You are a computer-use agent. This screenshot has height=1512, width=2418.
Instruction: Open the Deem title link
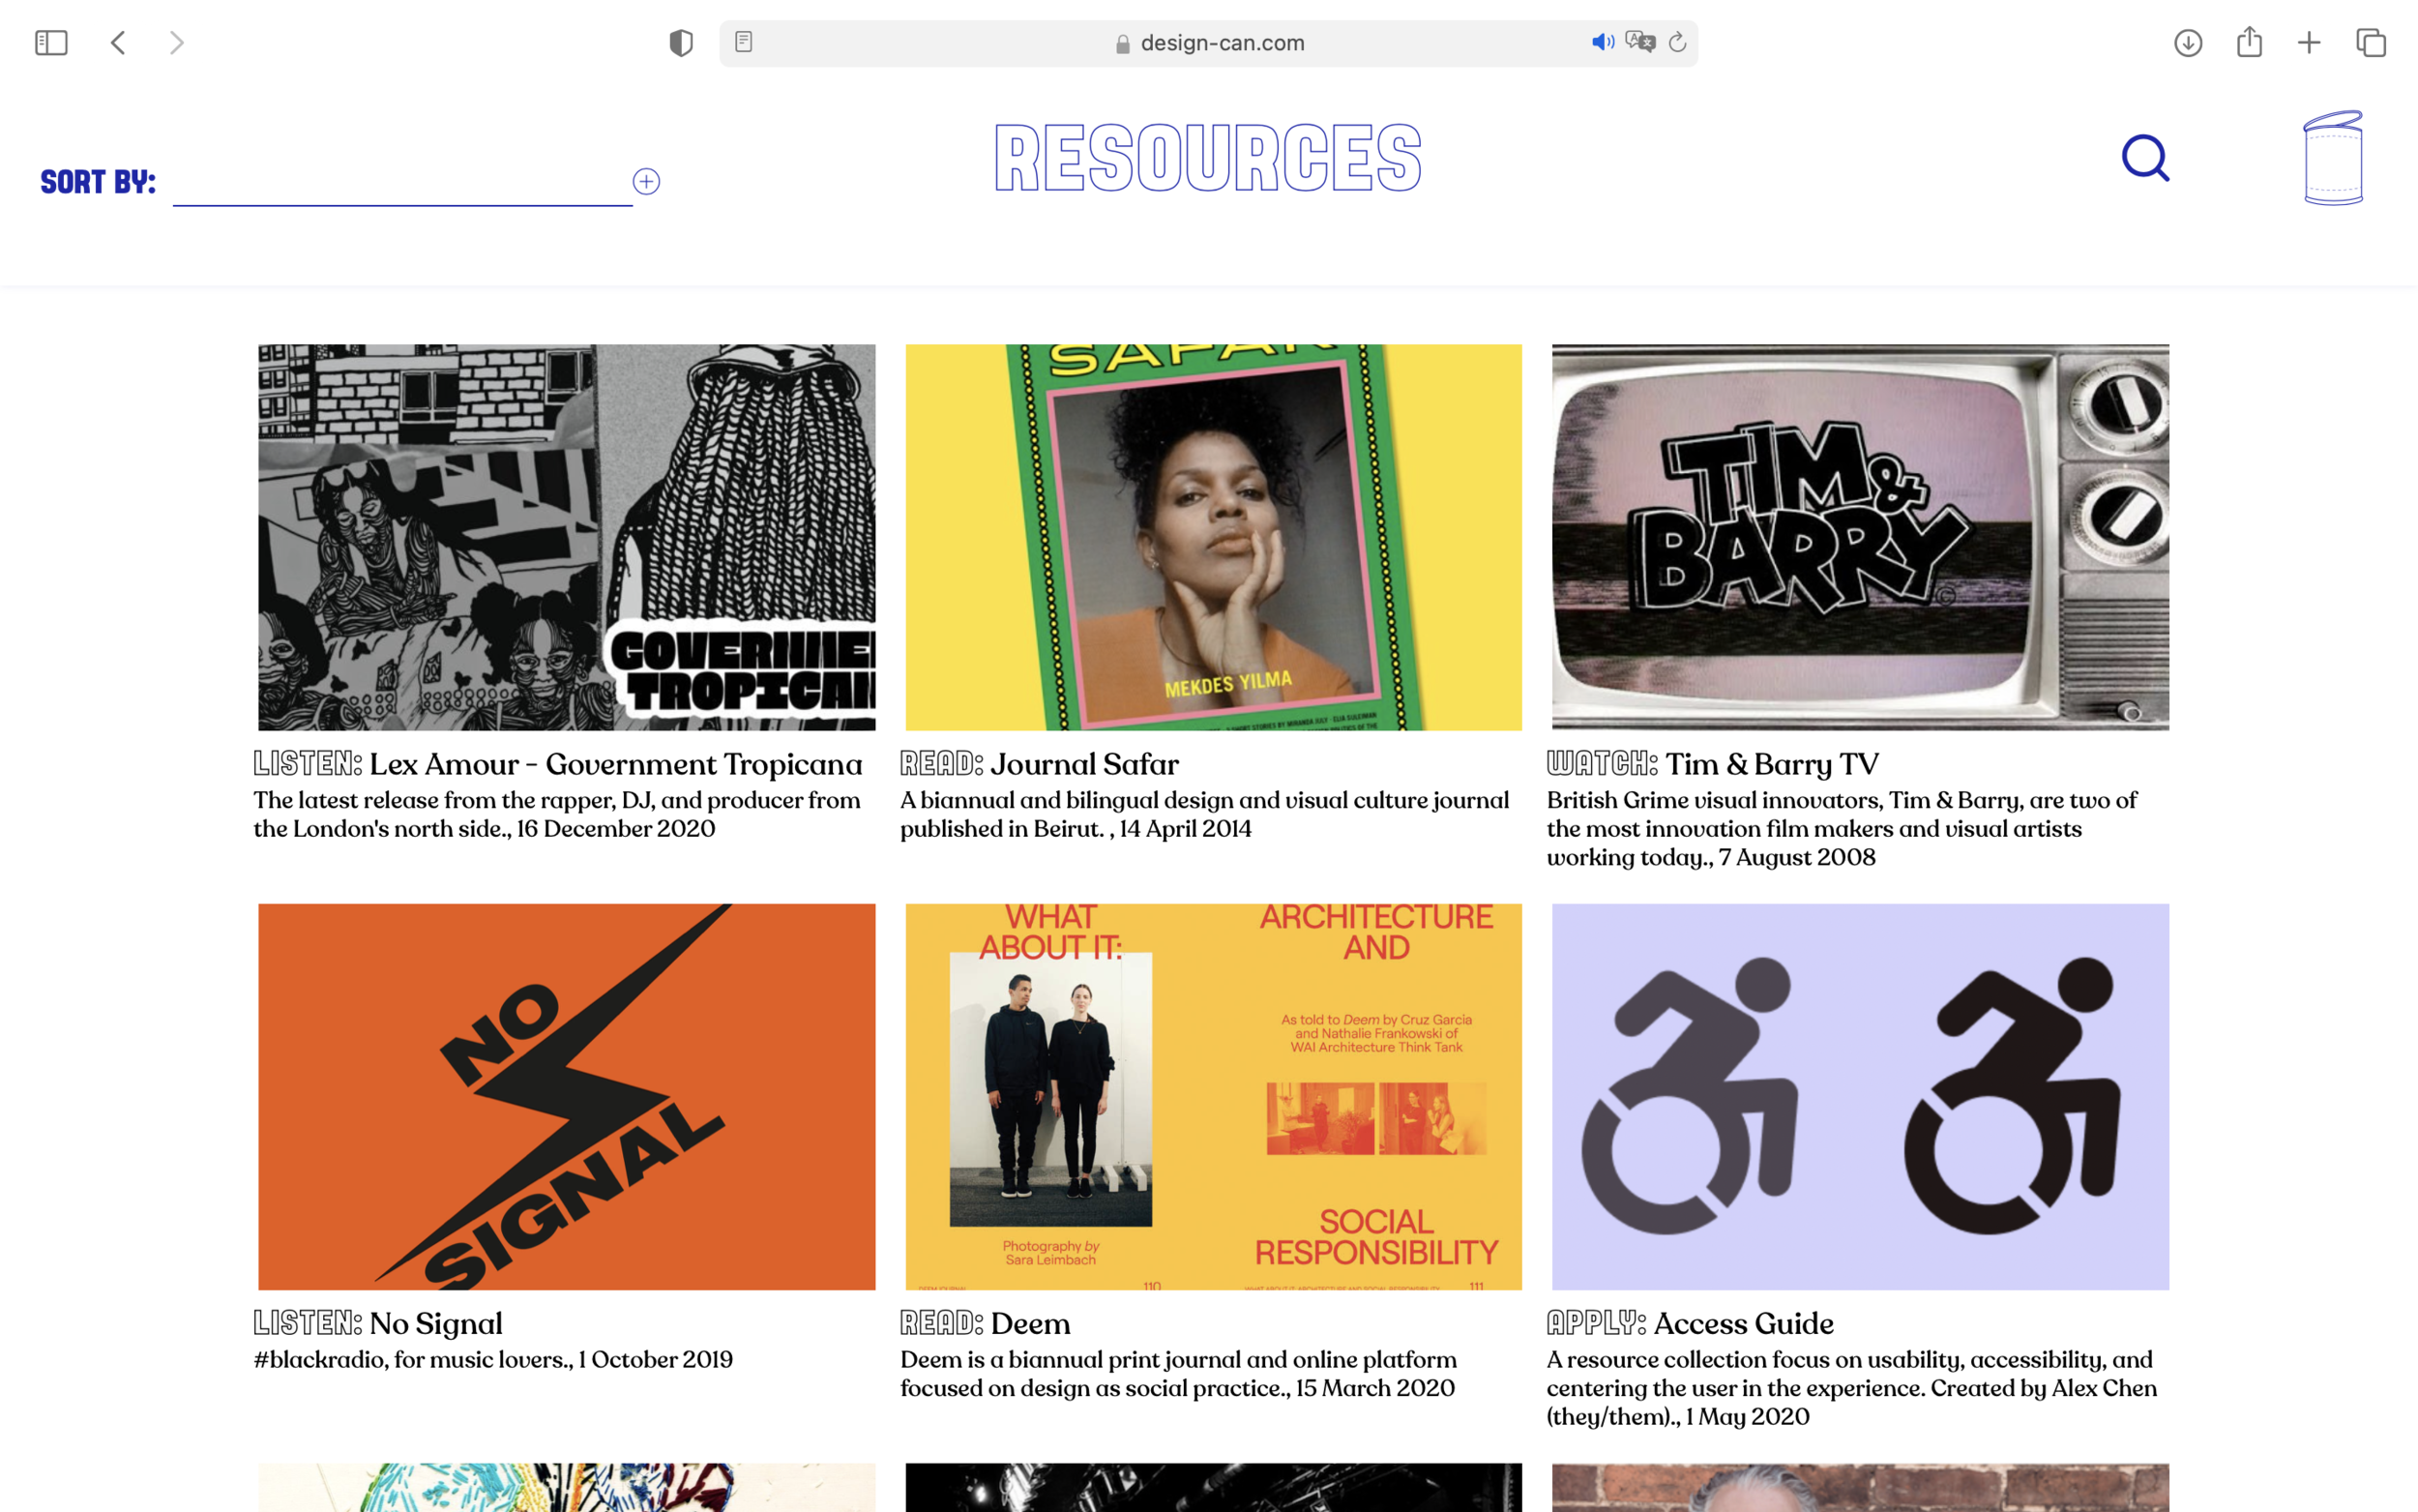[x=1031, y=1323]
